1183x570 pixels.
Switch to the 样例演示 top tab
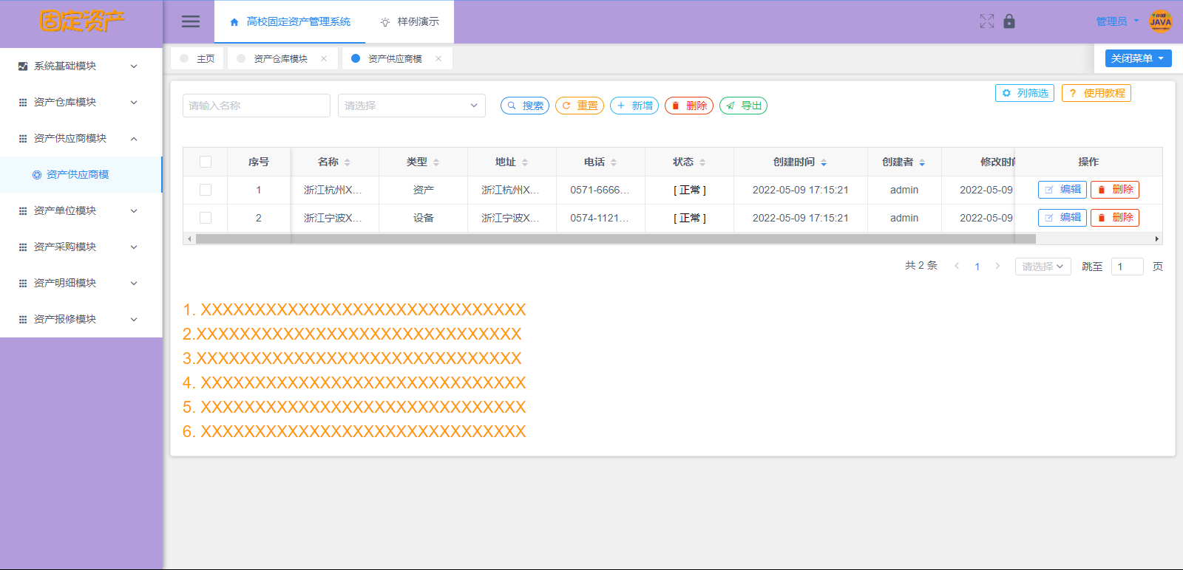(x=410, y=22)
